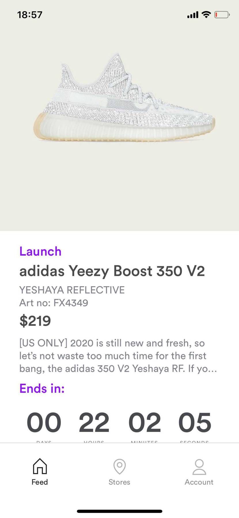Tap the adidas Yeezy Boost 350 V2 title
Viewport: 239px width, 518px height.
pyautogui.click(x=112, y=271)
